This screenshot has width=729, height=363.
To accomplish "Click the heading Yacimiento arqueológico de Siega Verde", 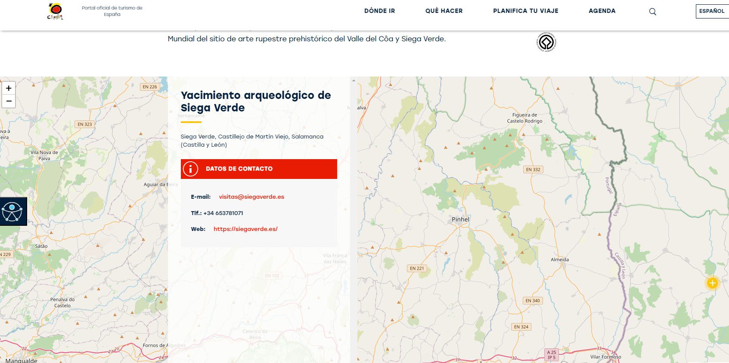I will (x=256, y=102).
